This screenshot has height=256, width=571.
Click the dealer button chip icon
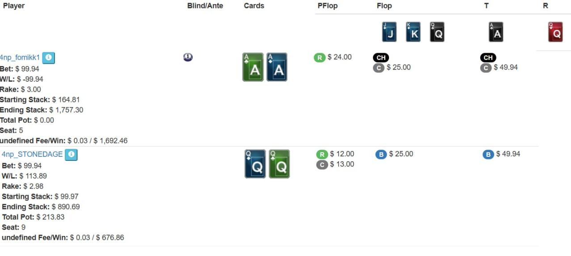(x=188, y=57)
